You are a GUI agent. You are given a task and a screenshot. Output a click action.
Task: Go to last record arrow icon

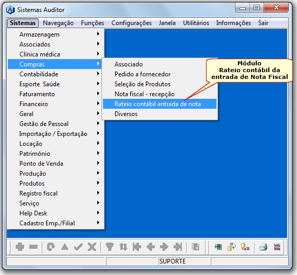(178, 247)
